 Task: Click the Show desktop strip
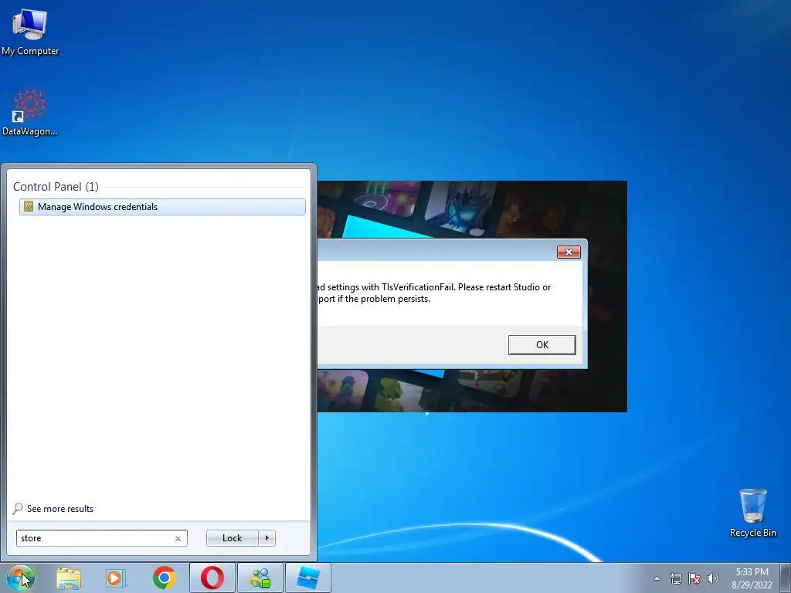click(x=786, y=578)
